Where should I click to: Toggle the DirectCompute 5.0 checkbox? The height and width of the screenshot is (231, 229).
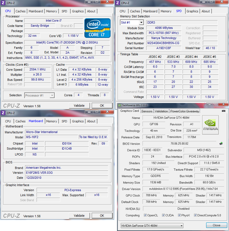(x=195, y=215)
